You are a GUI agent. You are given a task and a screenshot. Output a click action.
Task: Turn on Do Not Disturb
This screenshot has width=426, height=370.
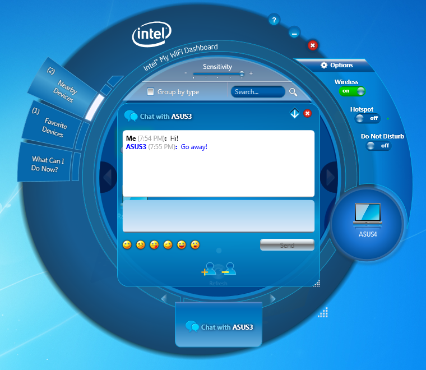[x=378, y=146]
